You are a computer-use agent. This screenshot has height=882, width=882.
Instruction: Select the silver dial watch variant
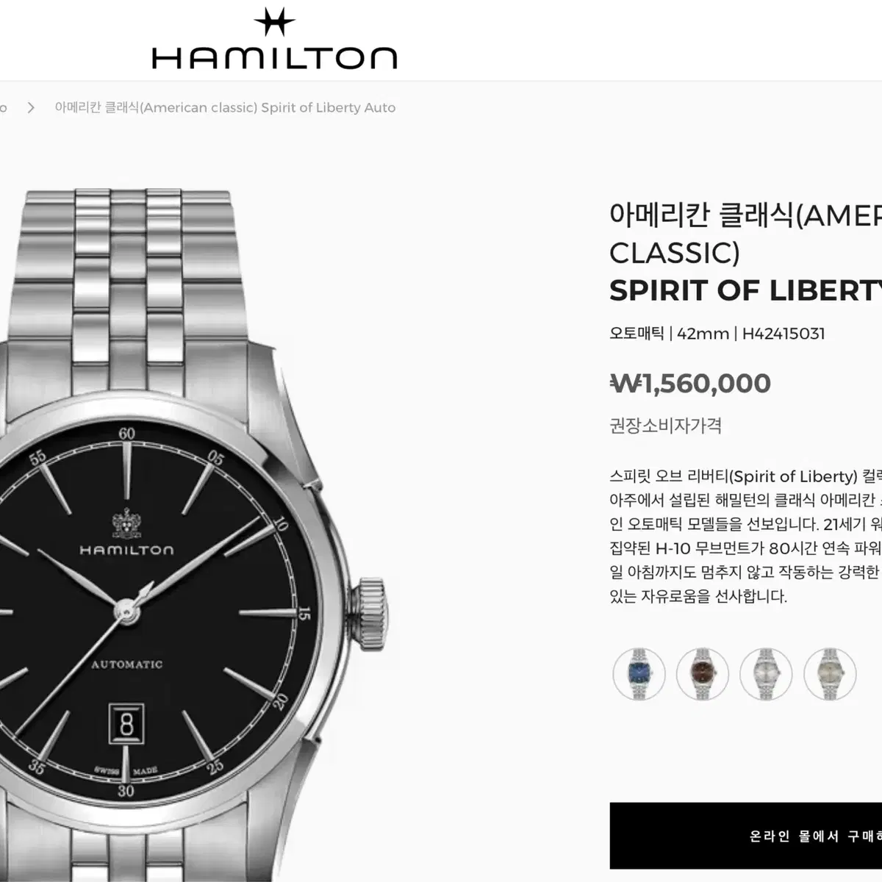tap(766, 673)
